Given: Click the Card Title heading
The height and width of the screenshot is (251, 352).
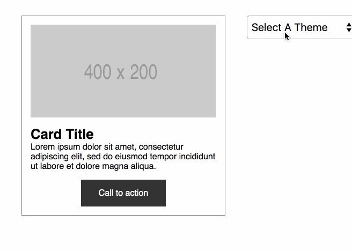Looking at the screenshot, I should click(62, 134).
